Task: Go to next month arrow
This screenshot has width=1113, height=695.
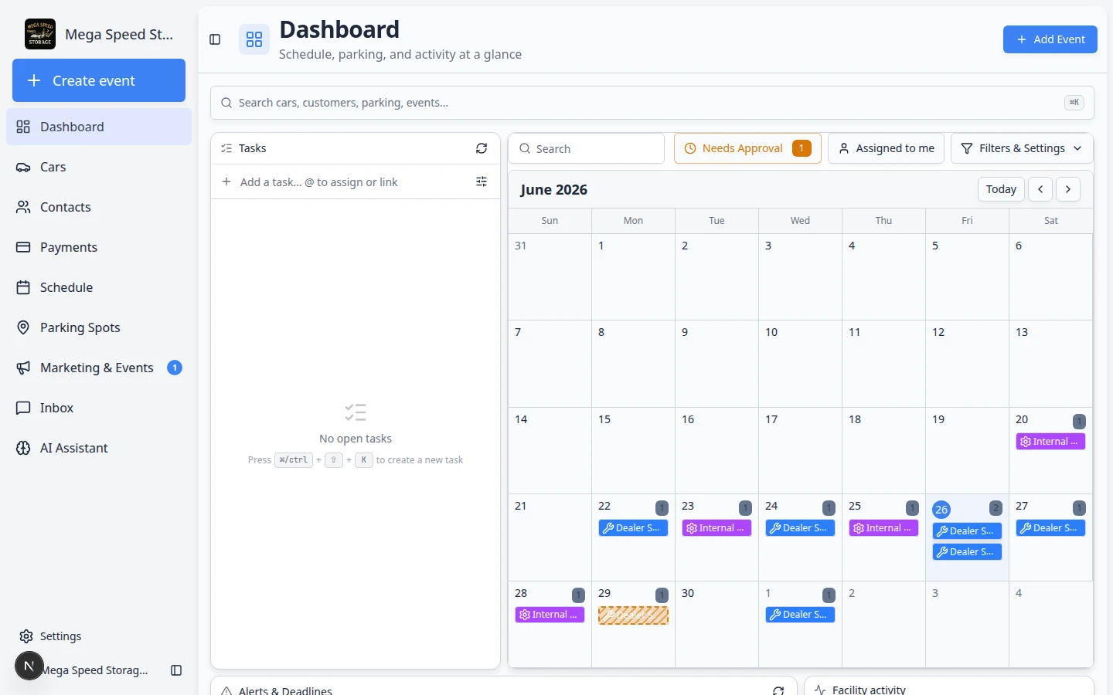Action: (1068, 189)
